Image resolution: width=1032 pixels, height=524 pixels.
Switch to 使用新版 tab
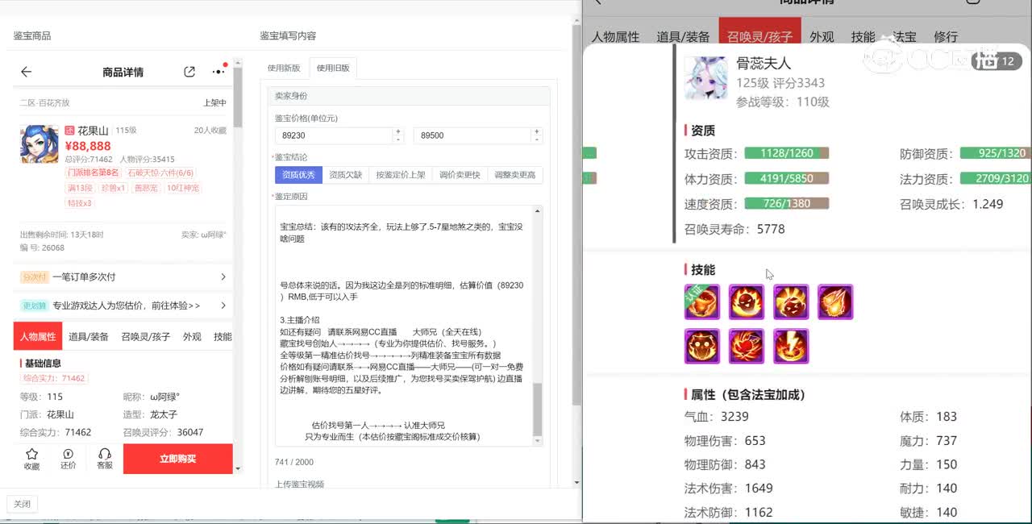point(284,69)
